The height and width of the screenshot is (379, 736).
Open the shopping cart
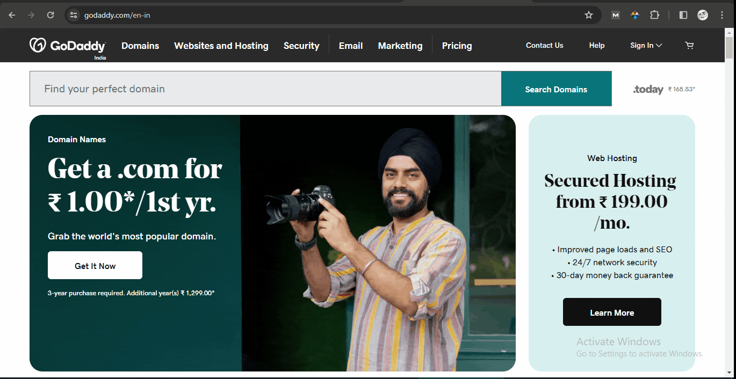pyautogui.click(x=689, y=45)
